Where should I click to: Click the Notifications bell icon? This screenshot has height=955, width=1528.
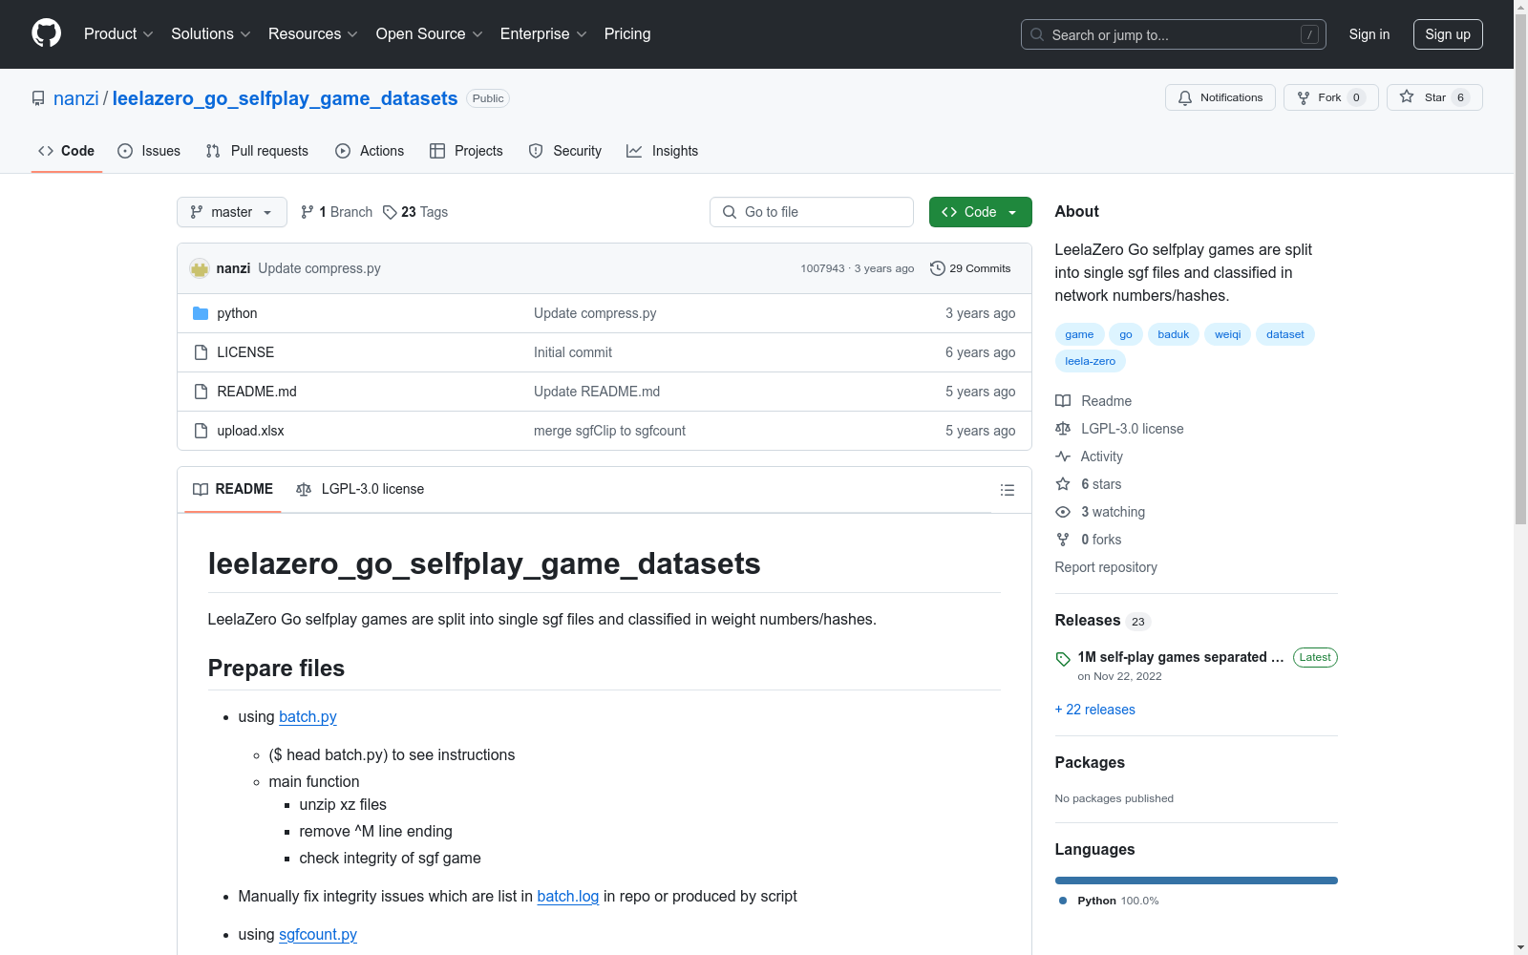point(1185,97)
